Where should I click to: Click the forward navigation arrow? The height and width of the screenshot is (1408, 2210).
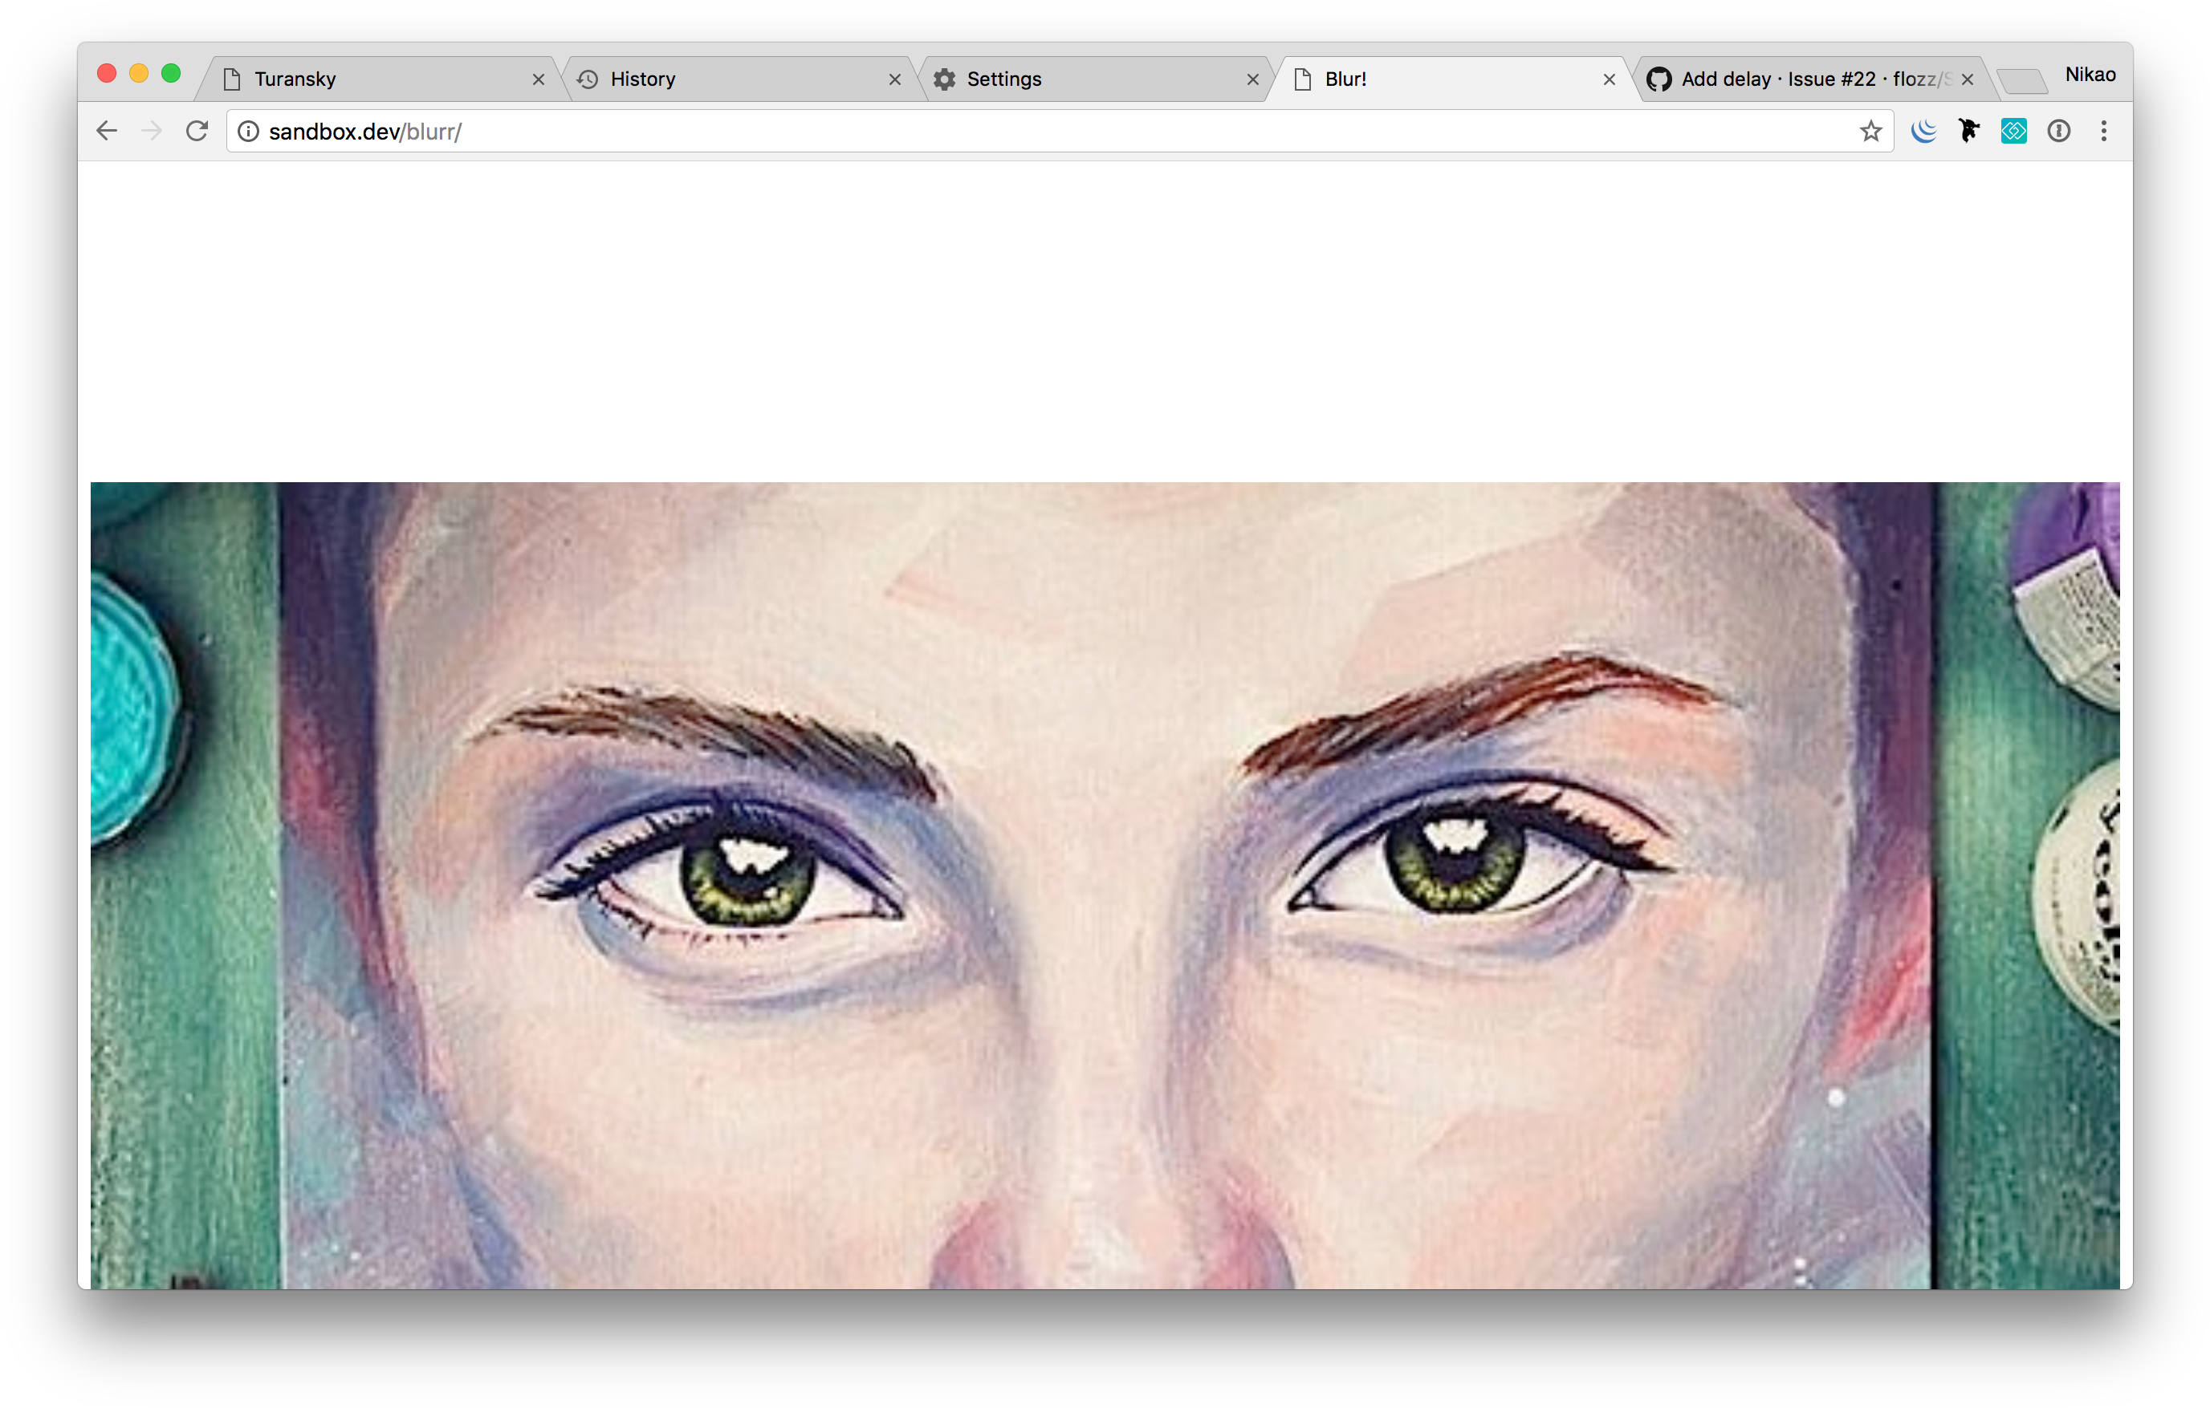pyautogui.click(x=152, y=130)
